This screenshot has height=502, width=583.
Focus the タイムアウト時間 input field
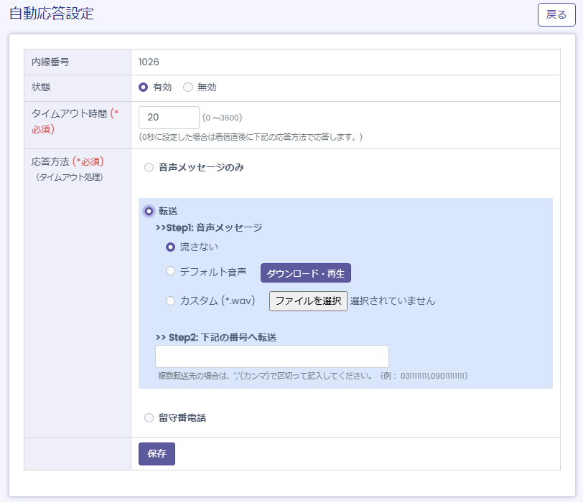[x=169, y=118]
